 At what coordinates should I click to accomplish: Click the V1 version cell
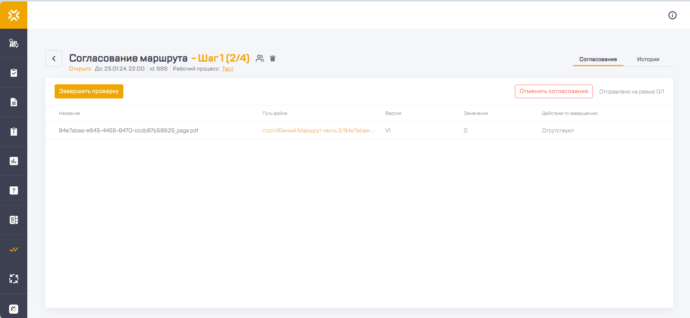tap(388, 130)
